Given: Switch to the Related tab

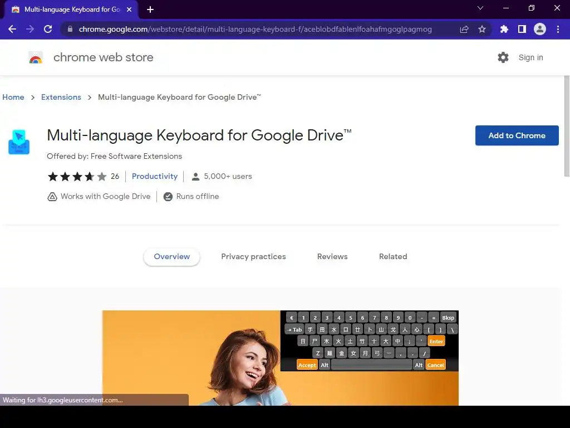Looking at the screenshot, I should click(x=393, y=256).
